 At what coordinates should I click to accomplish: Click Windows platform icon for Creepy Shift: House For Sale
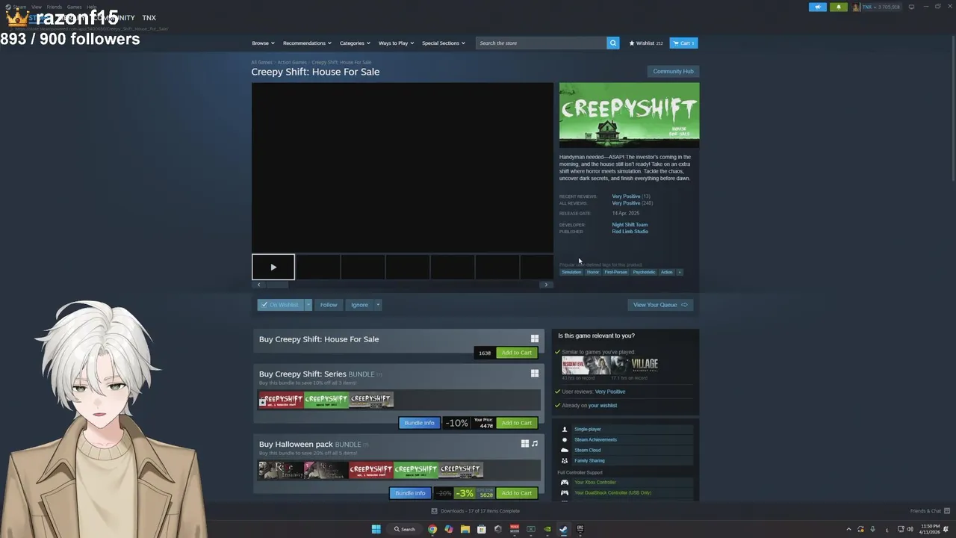coord(535,338)
